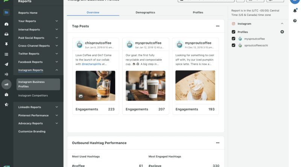Click the 193 engagements value
The height and width of the screenshot is (167, 301).
pos(211,109)
